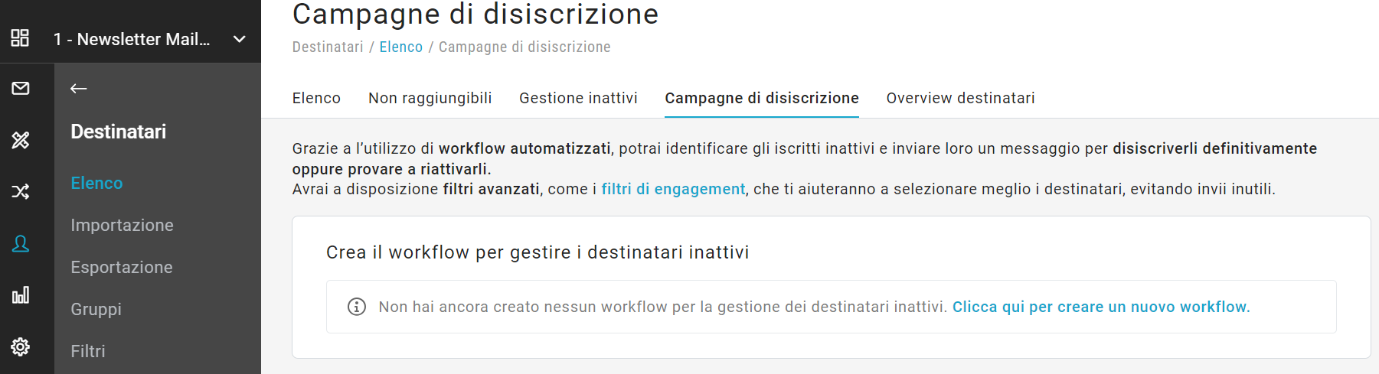Click link to create a new workflow
The image size is (1379, 374).
click(x=1101, y=307)
